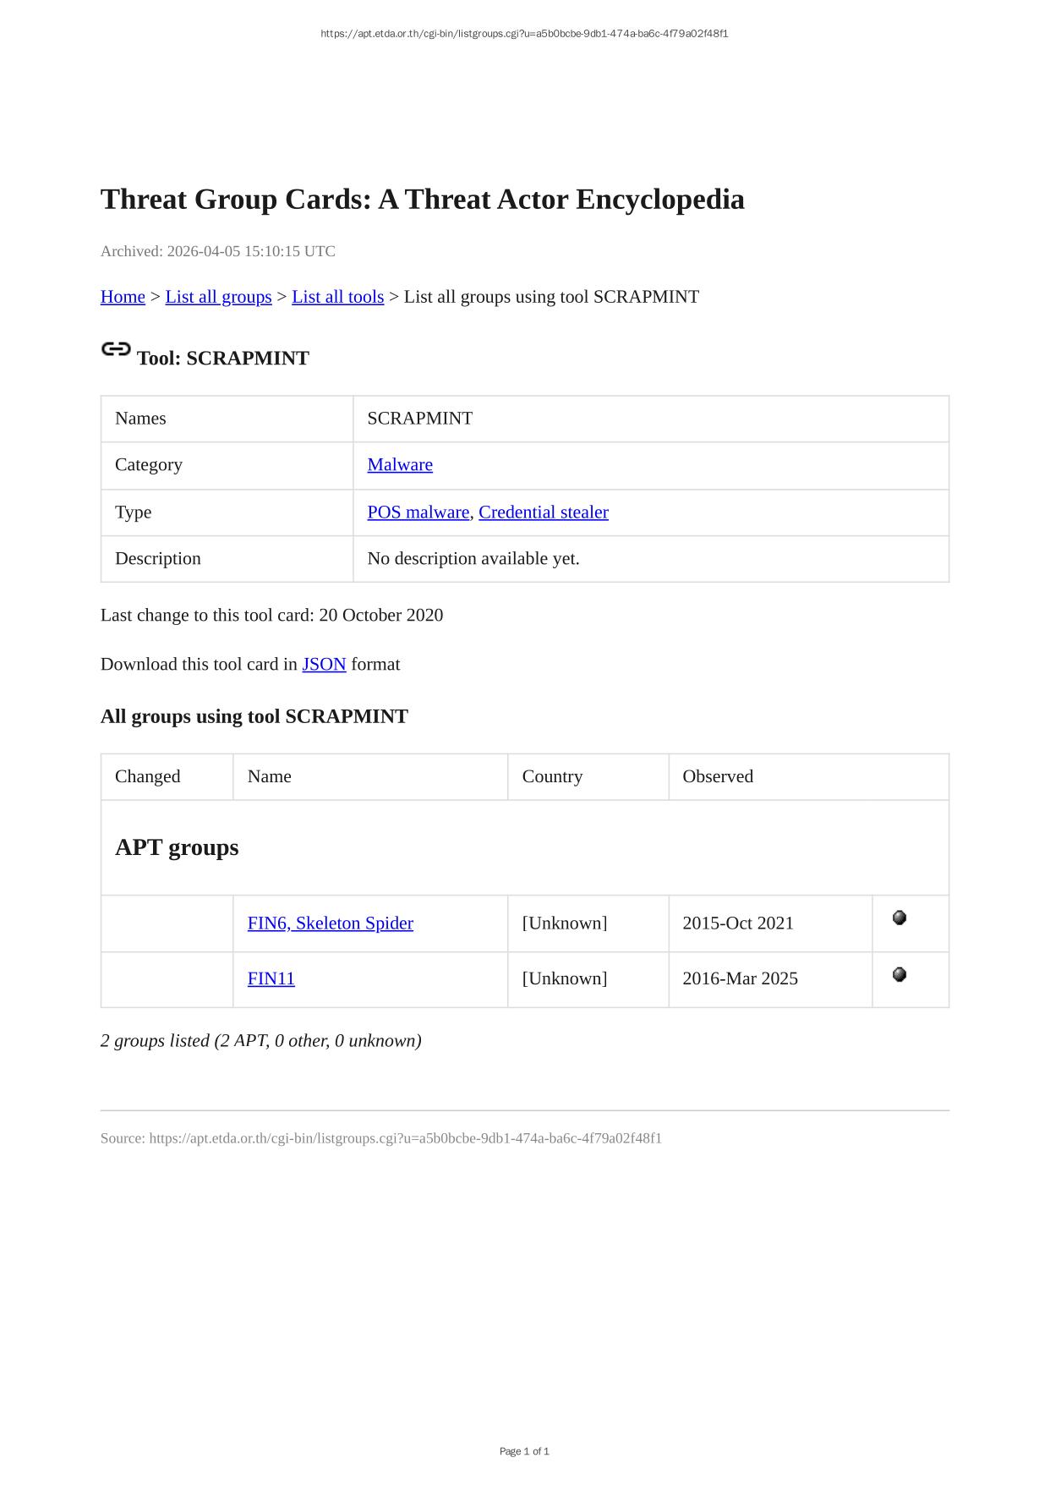This screenshot has width=1050, height=1485.
Task: Open the Credential stealer type link
Action: (543, 512)
